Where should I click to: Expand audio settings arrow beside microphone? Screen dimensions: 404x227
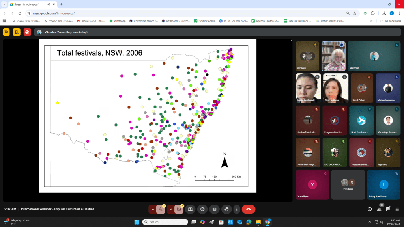tap(152, 209)
